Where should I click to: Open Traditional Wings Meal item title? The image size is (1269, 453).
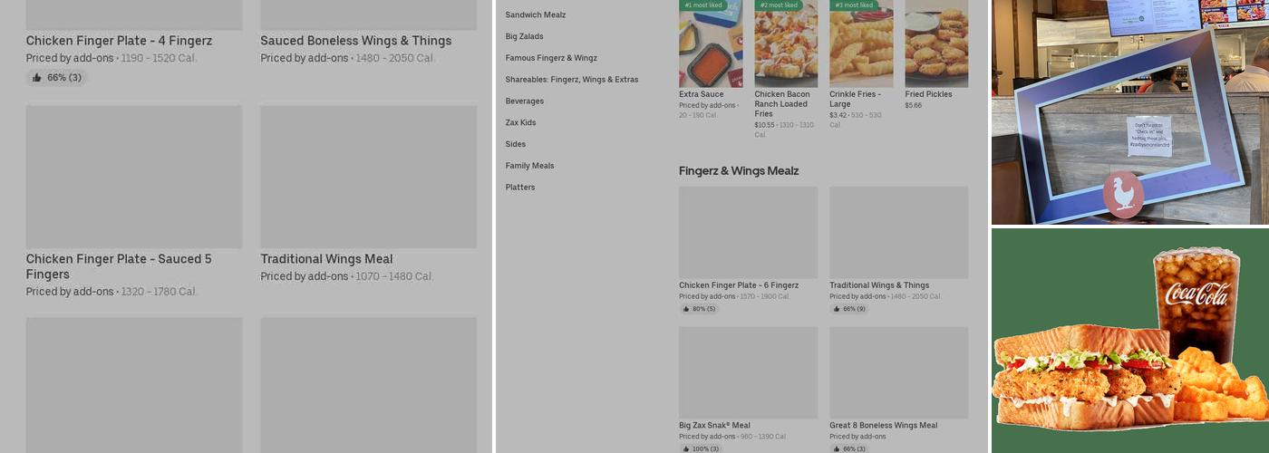pyautogui.click(x=326, y=259)
